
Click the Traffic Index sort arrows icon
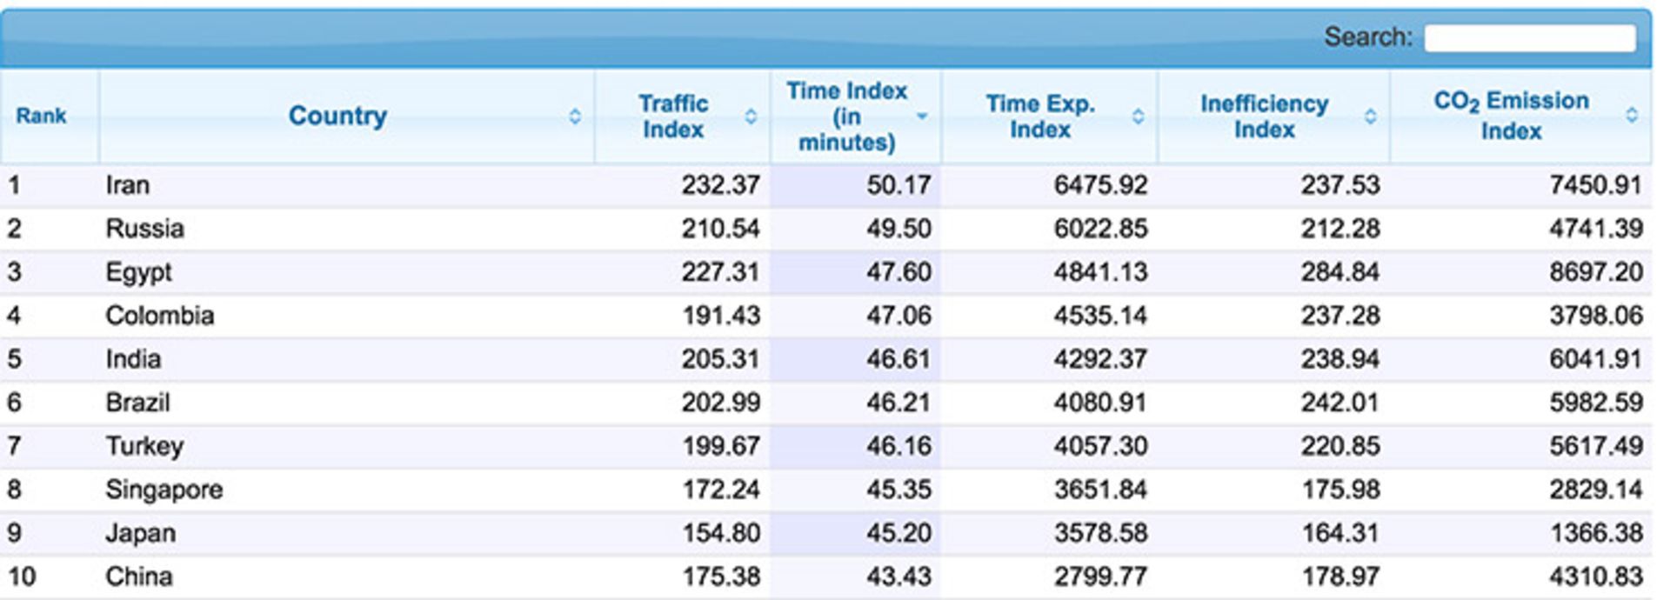(751, 117)
